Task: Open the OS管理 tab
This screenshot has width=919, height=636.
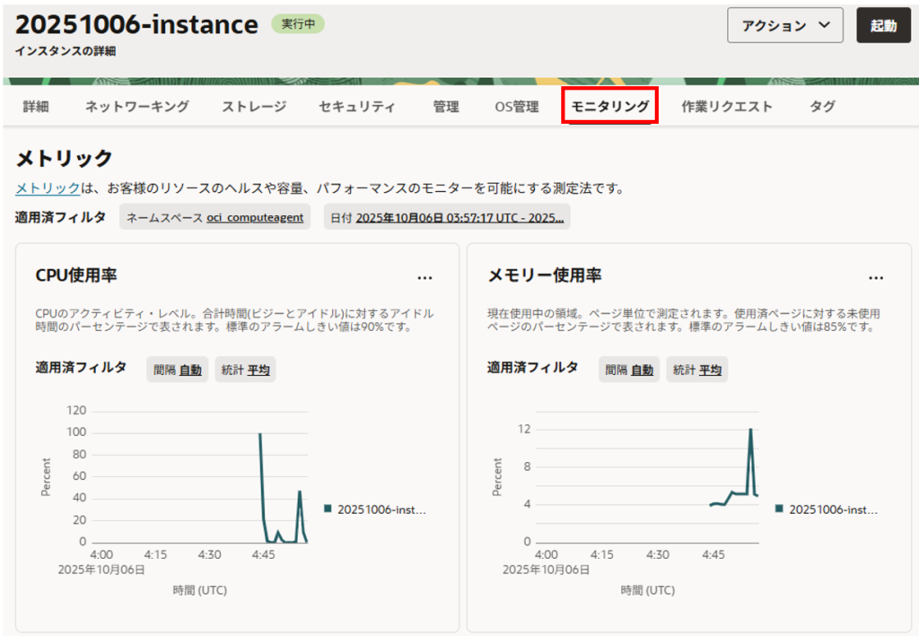Action: [x=517, y=107]
